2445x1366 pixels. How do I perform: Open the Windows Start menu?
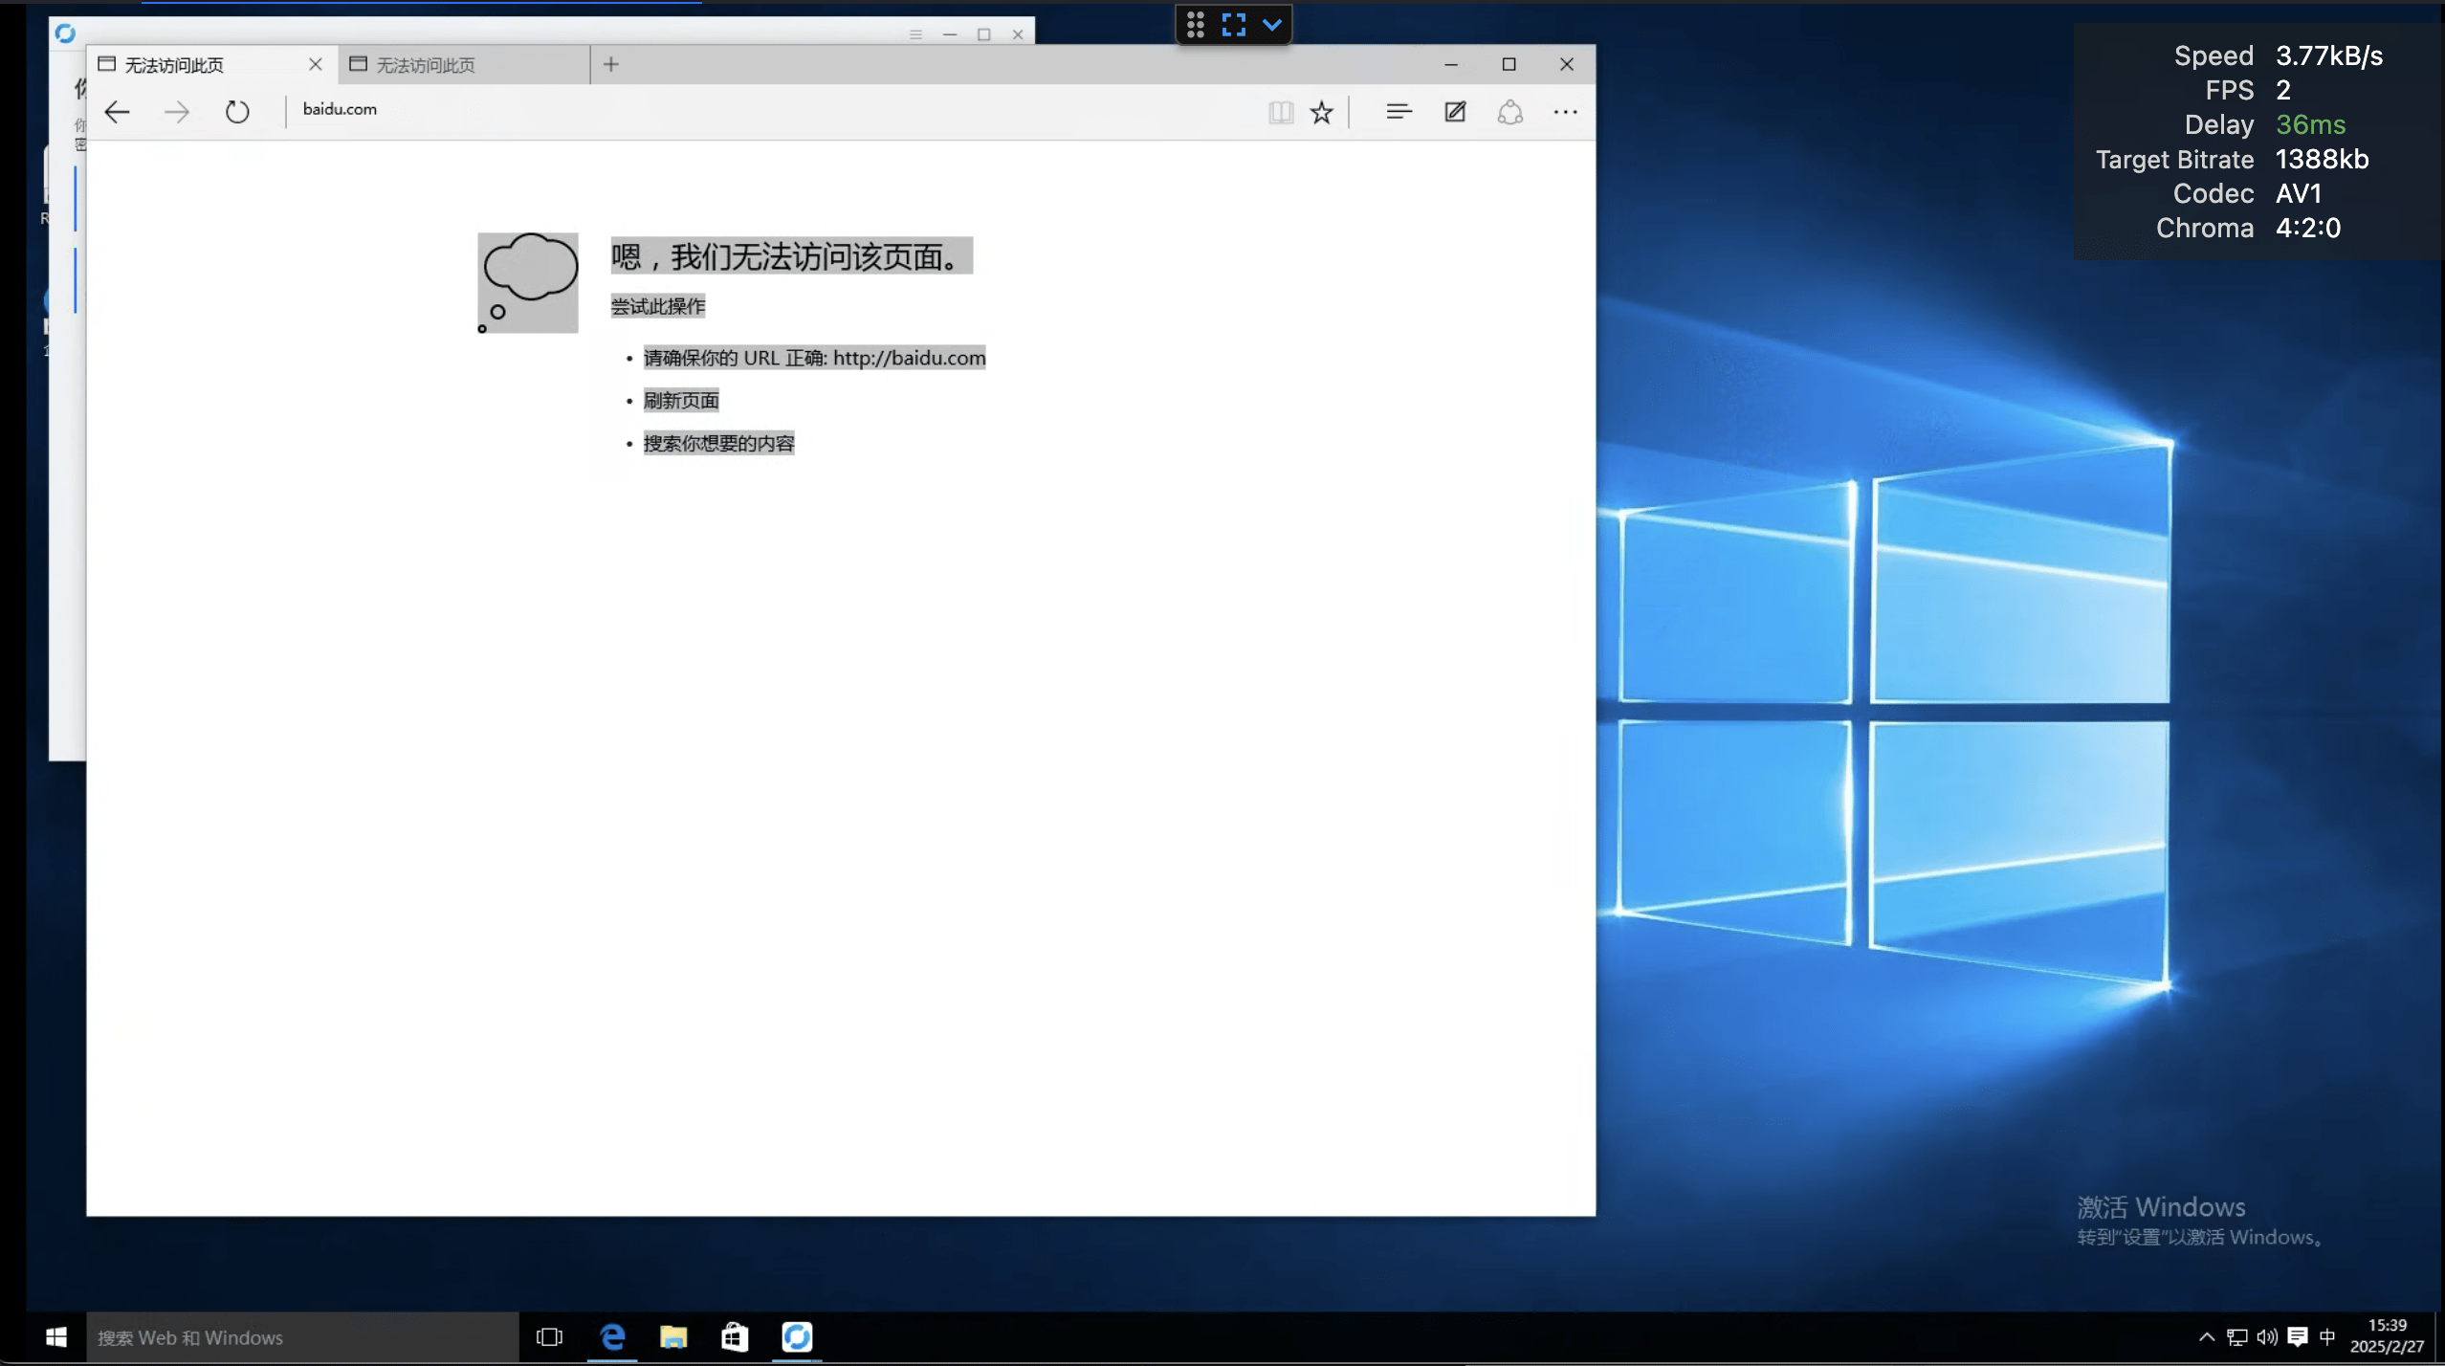(56, 1336)
